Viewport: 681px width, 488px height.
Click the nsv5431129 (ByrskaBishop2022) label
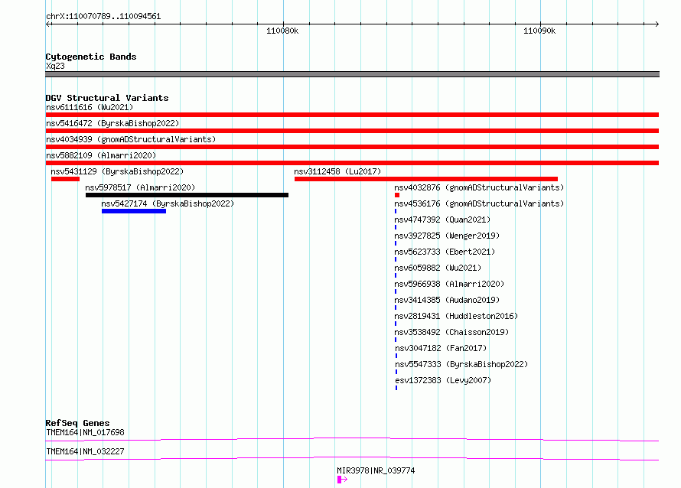pos(117,171)
